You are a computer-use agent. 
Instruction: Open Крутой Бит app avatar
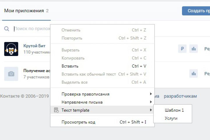click(11, 49)
